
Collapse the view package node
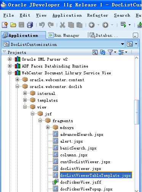pyautogui.click(x=25, y=107)
